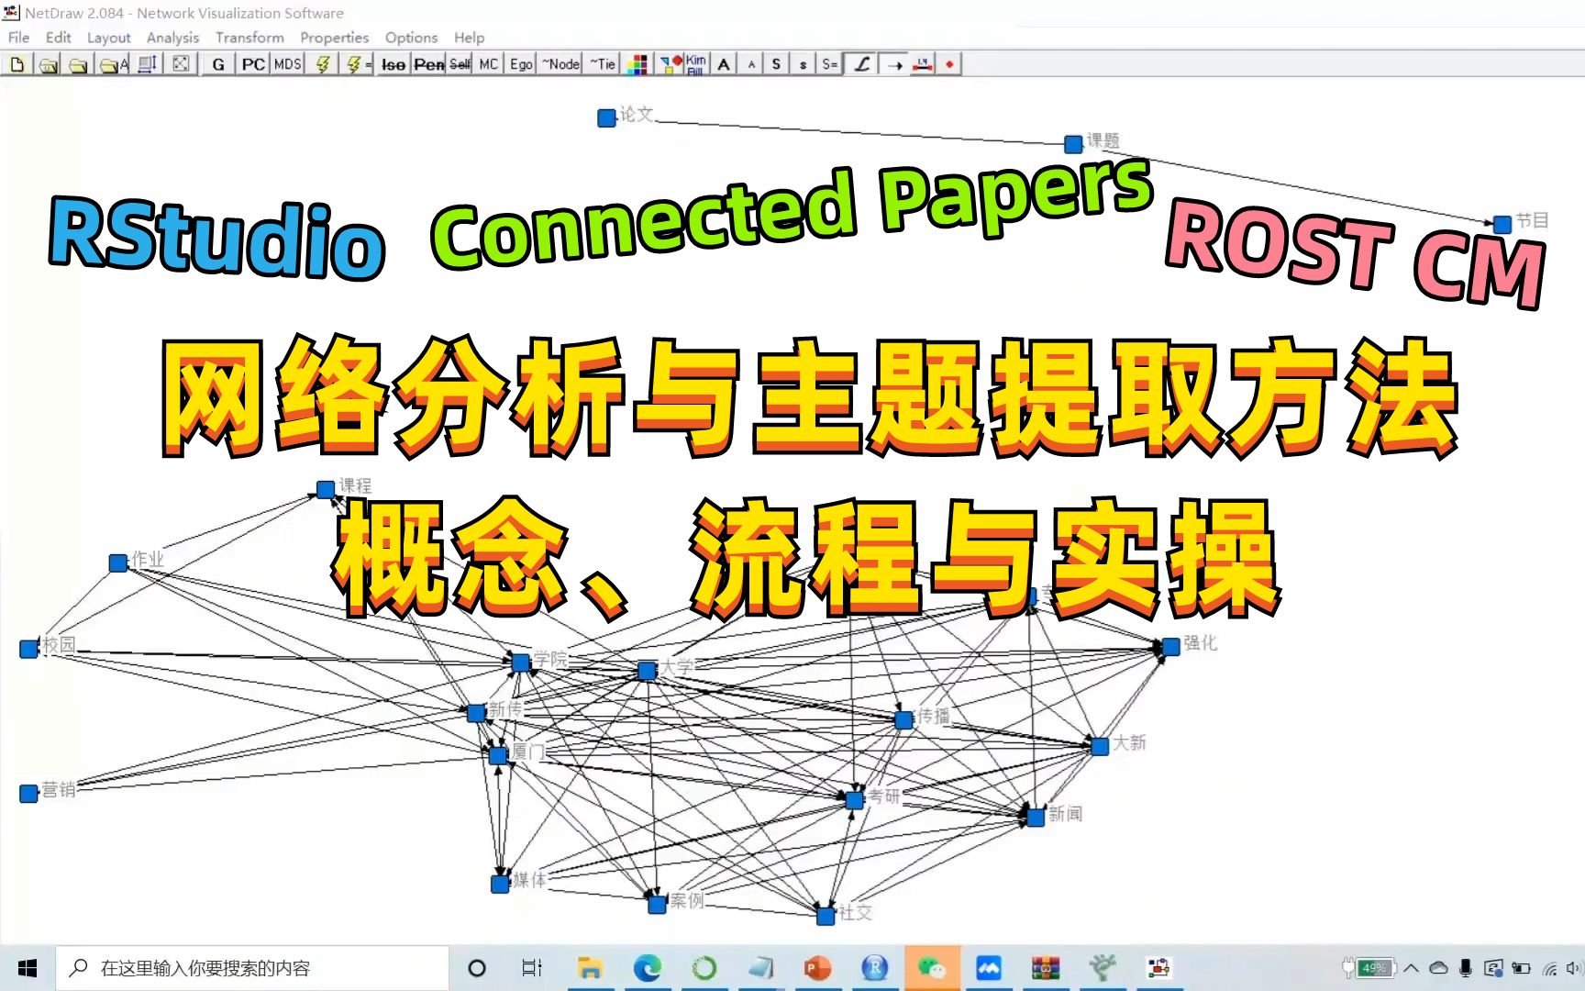Image resolution: width=1585 pixels, height=991 pixels.
Task: Click the node shapes toolbar icon
Action: [x=671, y=64]
